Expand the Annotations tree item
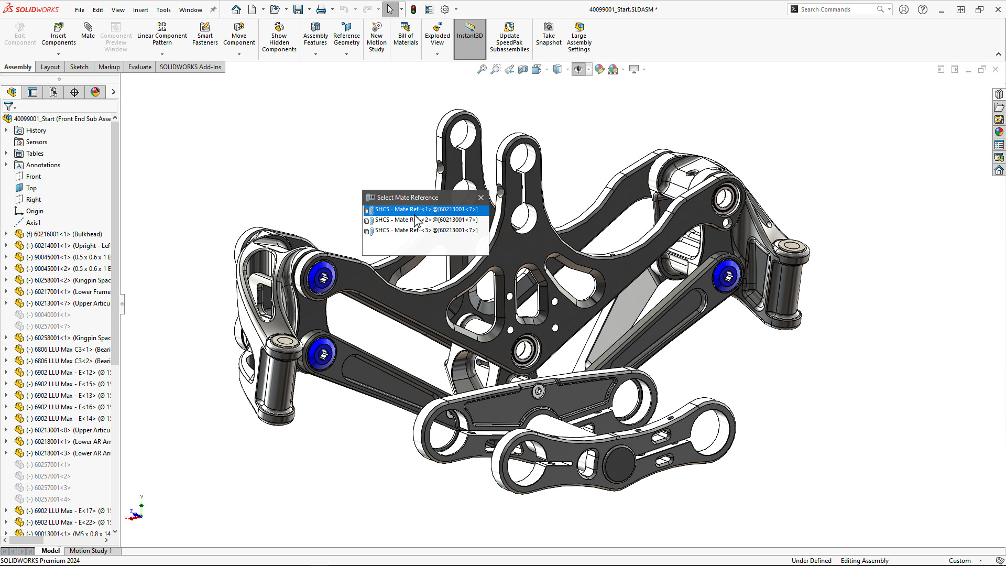The width and height of the screenshot is (1006, 566). [x=6, y=165]
